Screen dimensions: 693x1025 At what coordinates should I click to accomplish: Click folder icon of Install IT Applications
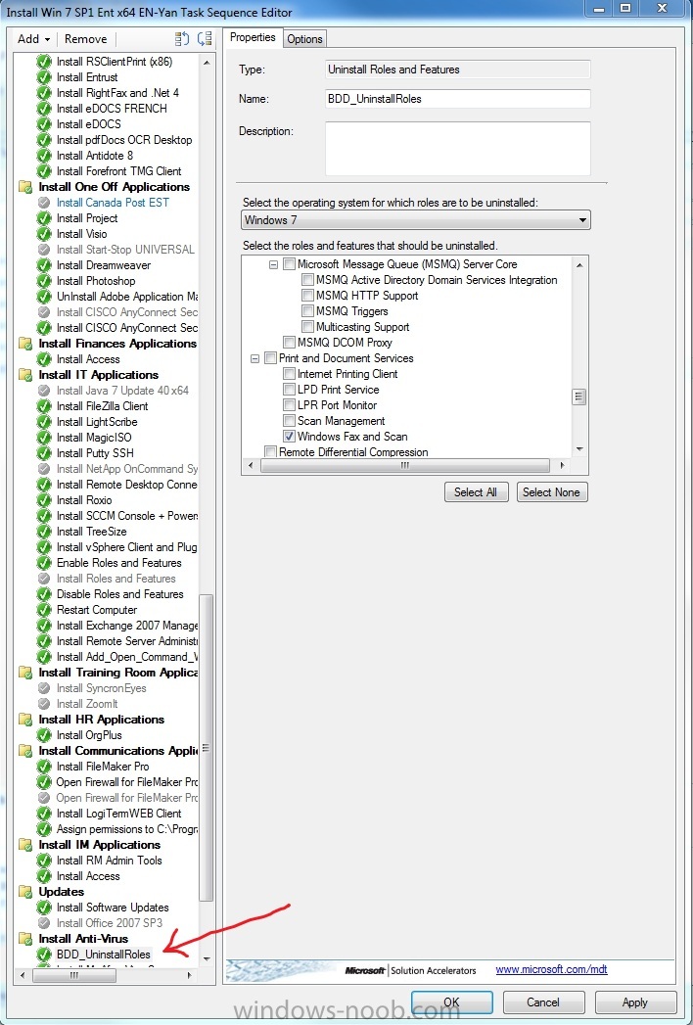25,375
